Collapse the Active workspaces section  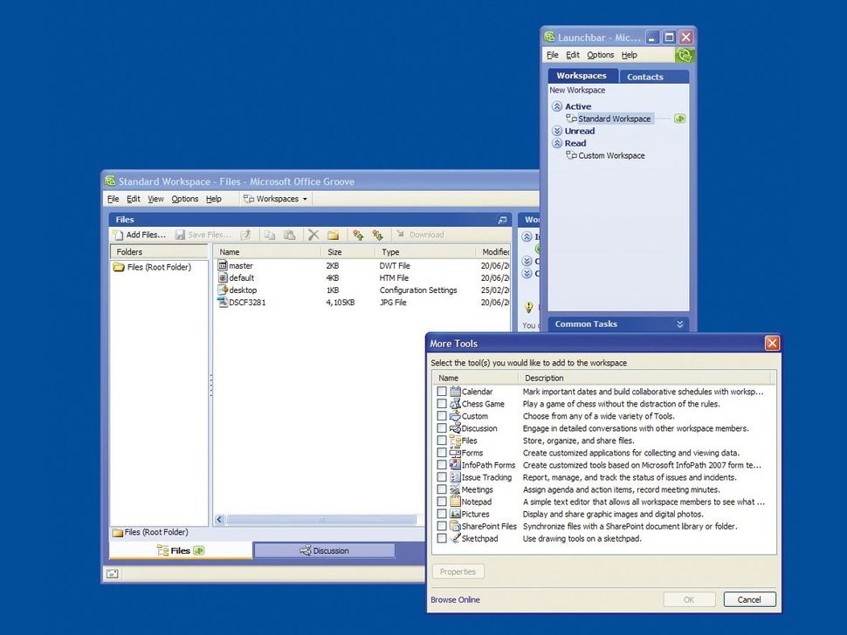(557, 106)
